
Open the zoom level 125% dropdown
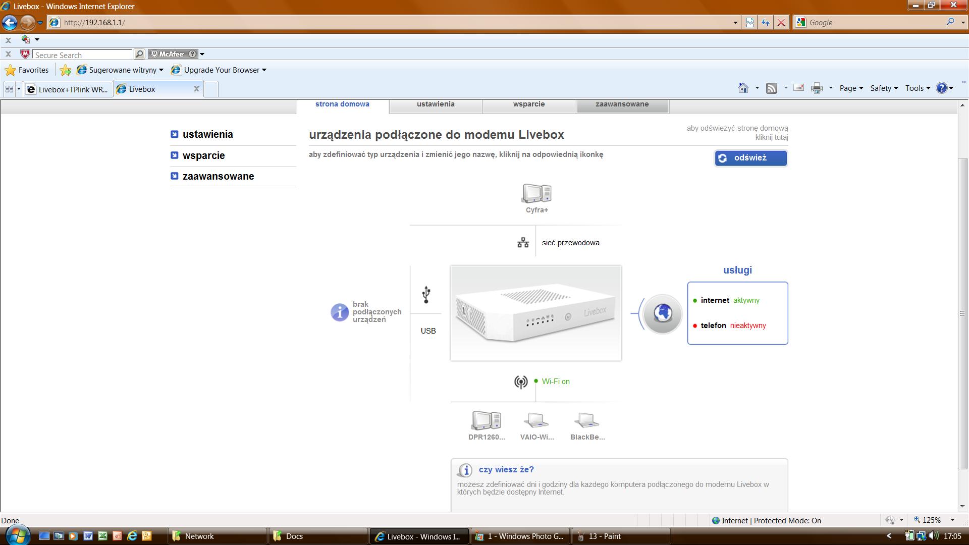tap(952, 520)
